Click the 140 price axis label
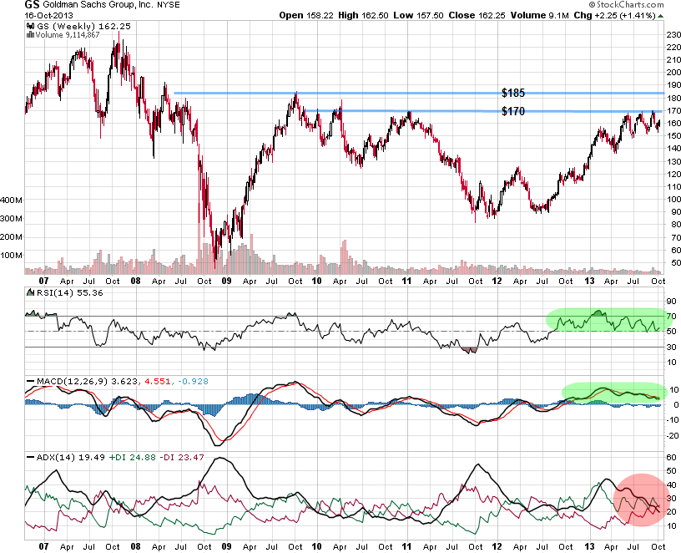The image size is (681, 553). [x=673, y=149]
